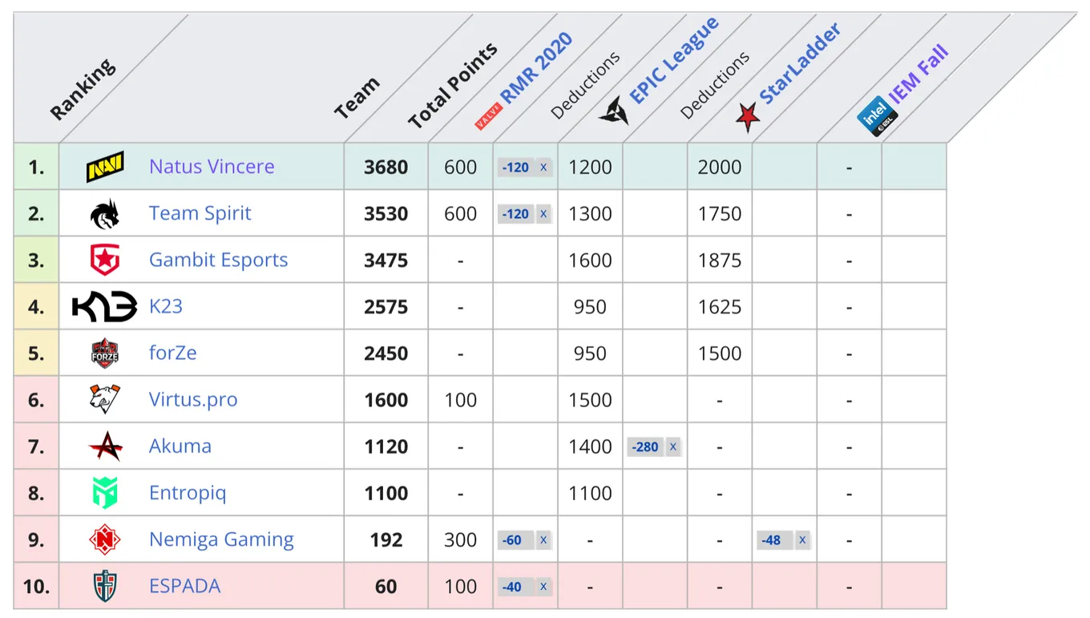The image size is (1090, 618).
Task: Open the StarLadder header link
Action: pos(800,63)
